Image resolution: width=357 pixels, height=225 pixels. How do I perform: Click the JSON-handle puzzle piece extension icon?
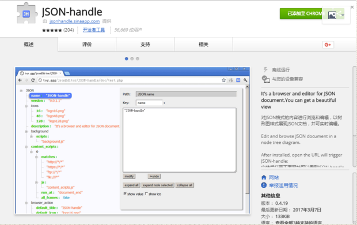click(x=27, y=13)
